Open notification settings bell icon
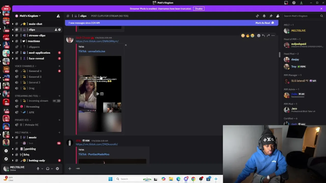Viewport: 326px width, 183px height. coord(264,16)
